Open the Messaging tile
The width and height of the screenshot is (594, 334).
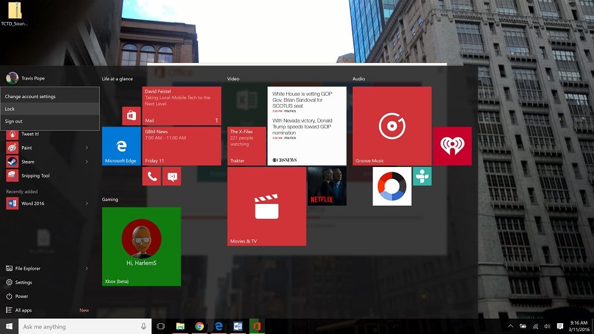coord(172,177)
